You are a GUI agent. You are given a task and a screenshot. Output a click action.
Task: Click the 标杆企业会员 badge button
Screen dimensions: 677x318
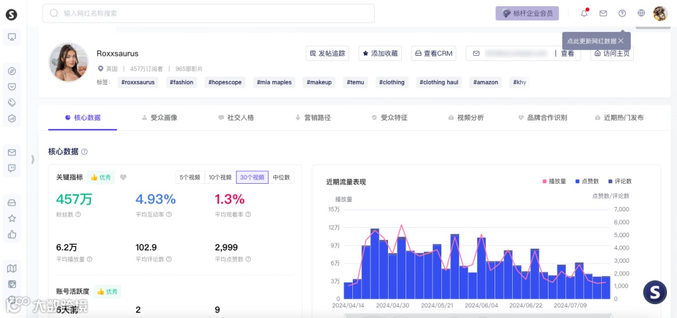pyautogui.click(x=527, y=13)
